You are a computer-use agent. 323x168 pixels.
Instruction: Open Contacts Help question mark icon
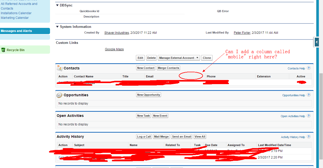click(309, 68)
